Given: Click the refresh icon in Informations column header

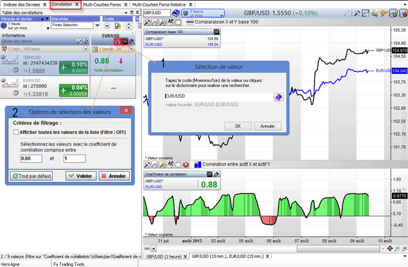Looking at the screenshot, I should pyautogui.click(x=86, y=41).
